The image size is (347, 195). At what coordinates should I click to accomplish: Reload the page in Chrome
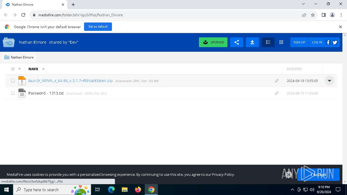point(23,15)
